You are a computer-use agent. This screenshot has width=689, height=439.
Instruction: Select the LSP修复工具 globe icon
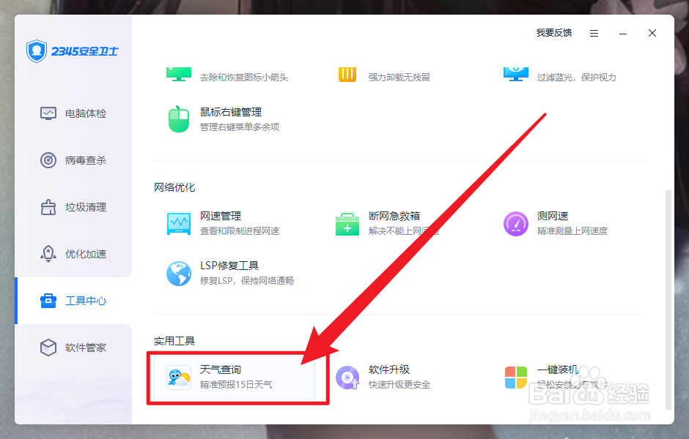179,271
